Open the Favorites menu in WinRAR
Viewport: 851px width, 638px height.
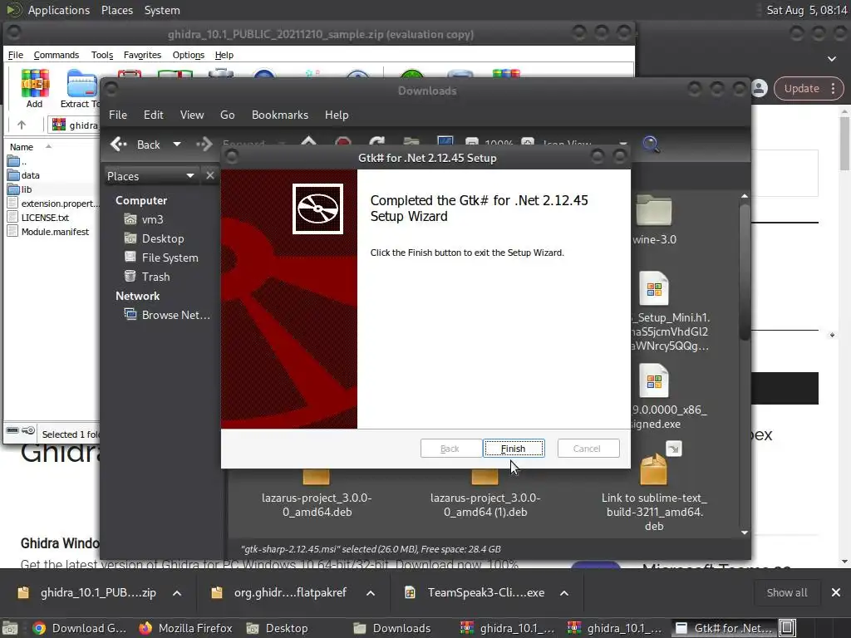tap(142, 55)
